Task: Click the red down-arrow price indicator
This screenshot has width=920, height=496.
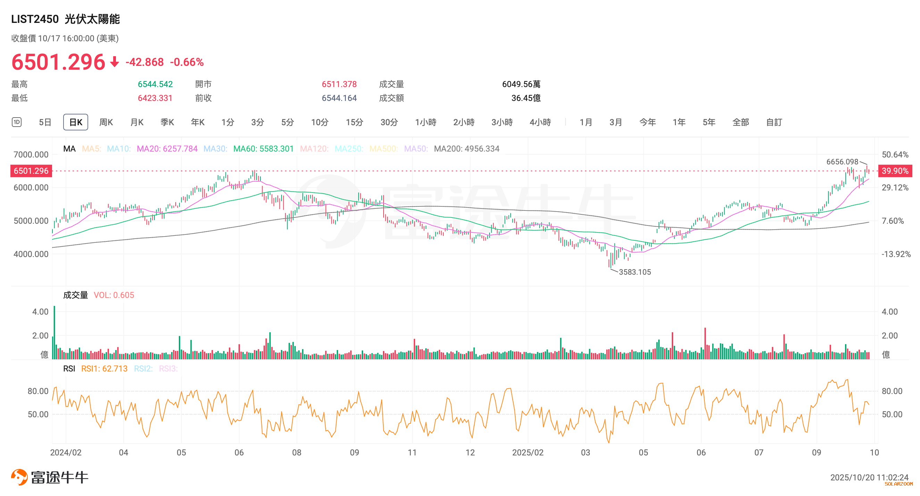Action: (114, 62)
